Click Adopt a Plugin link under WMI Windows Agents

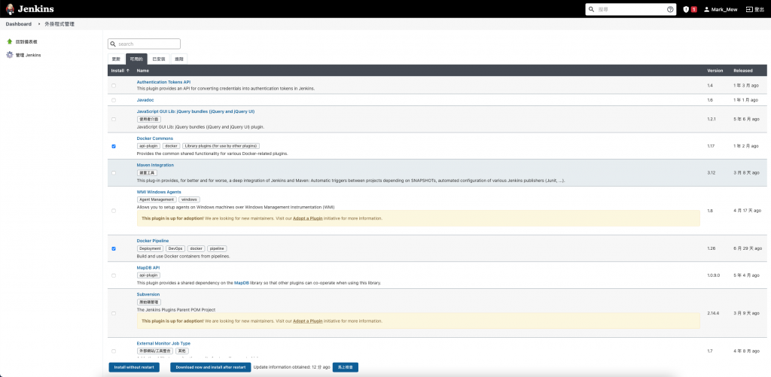coord(308,218)
